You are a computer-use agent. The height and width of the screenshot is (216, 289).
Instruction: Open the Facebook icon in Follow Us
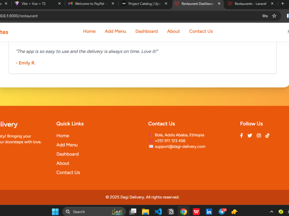241,136
